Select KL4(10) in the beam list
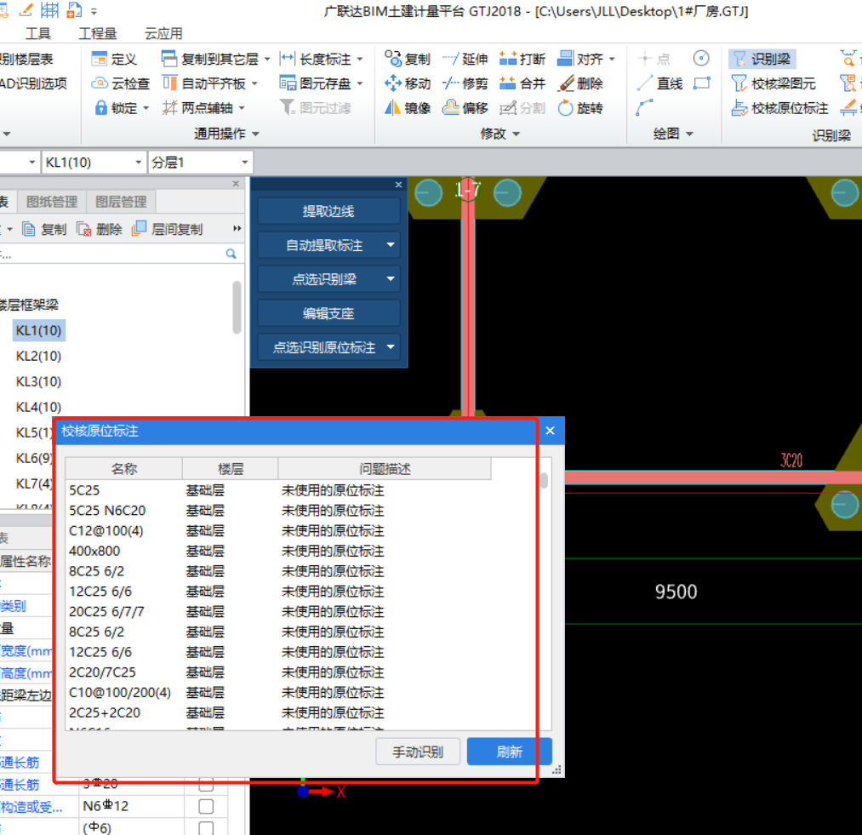Viewport: 862px width, 835px height. pyautogui.click(x=38, y=407)
